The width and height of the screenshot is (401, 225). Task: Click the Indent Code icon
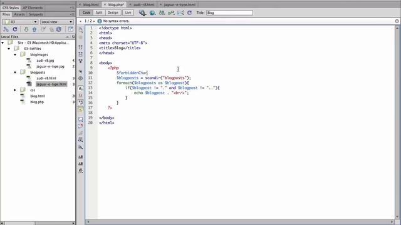(x=81, y=157)
